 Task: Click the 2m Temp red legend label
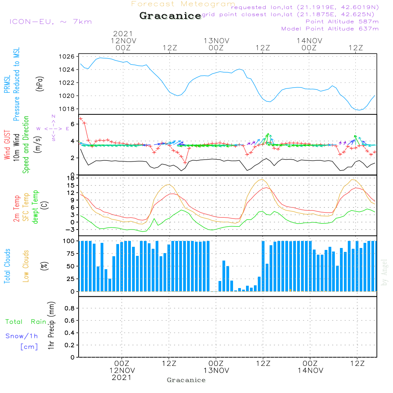pyautogui.click(x=16, y=209)
